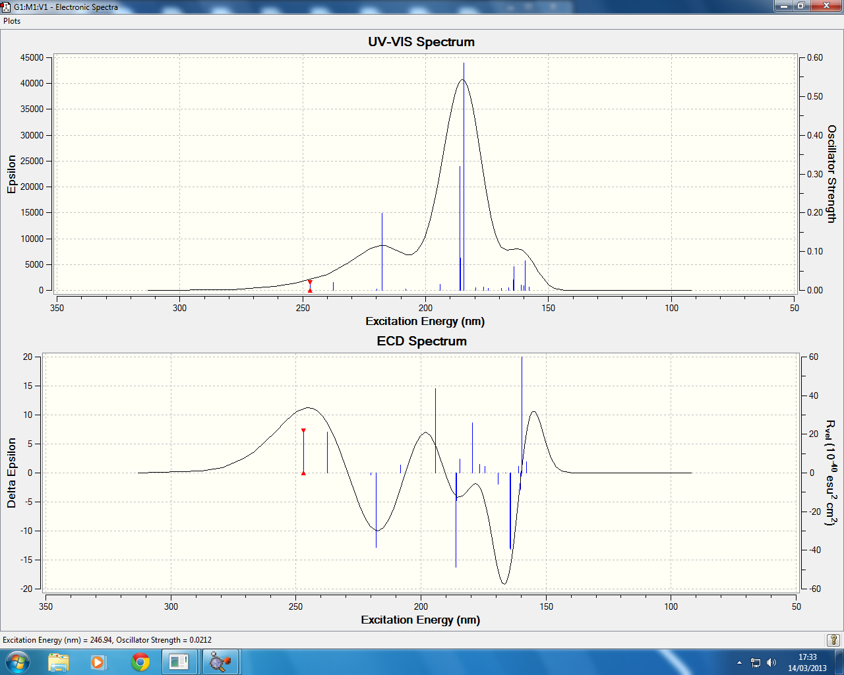The height and width of the screenshot is (675, 844).
Task: Click the UV-VIS Spectrum title
Action: coord(421,42)
